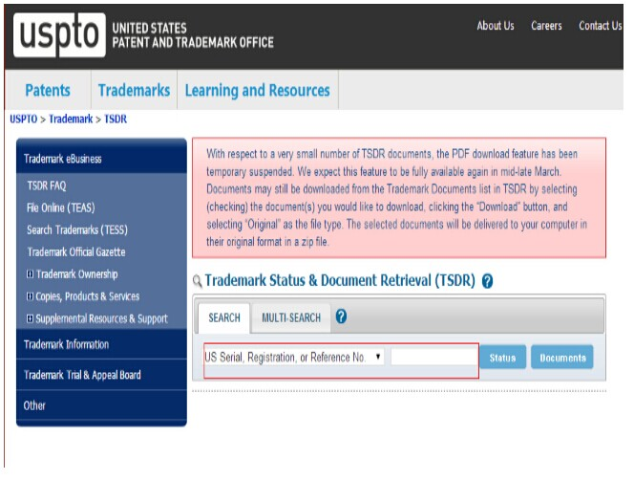634x480 pixels.
Task: Switch to the MULTI-SEARCH tab
Action: 291,318
